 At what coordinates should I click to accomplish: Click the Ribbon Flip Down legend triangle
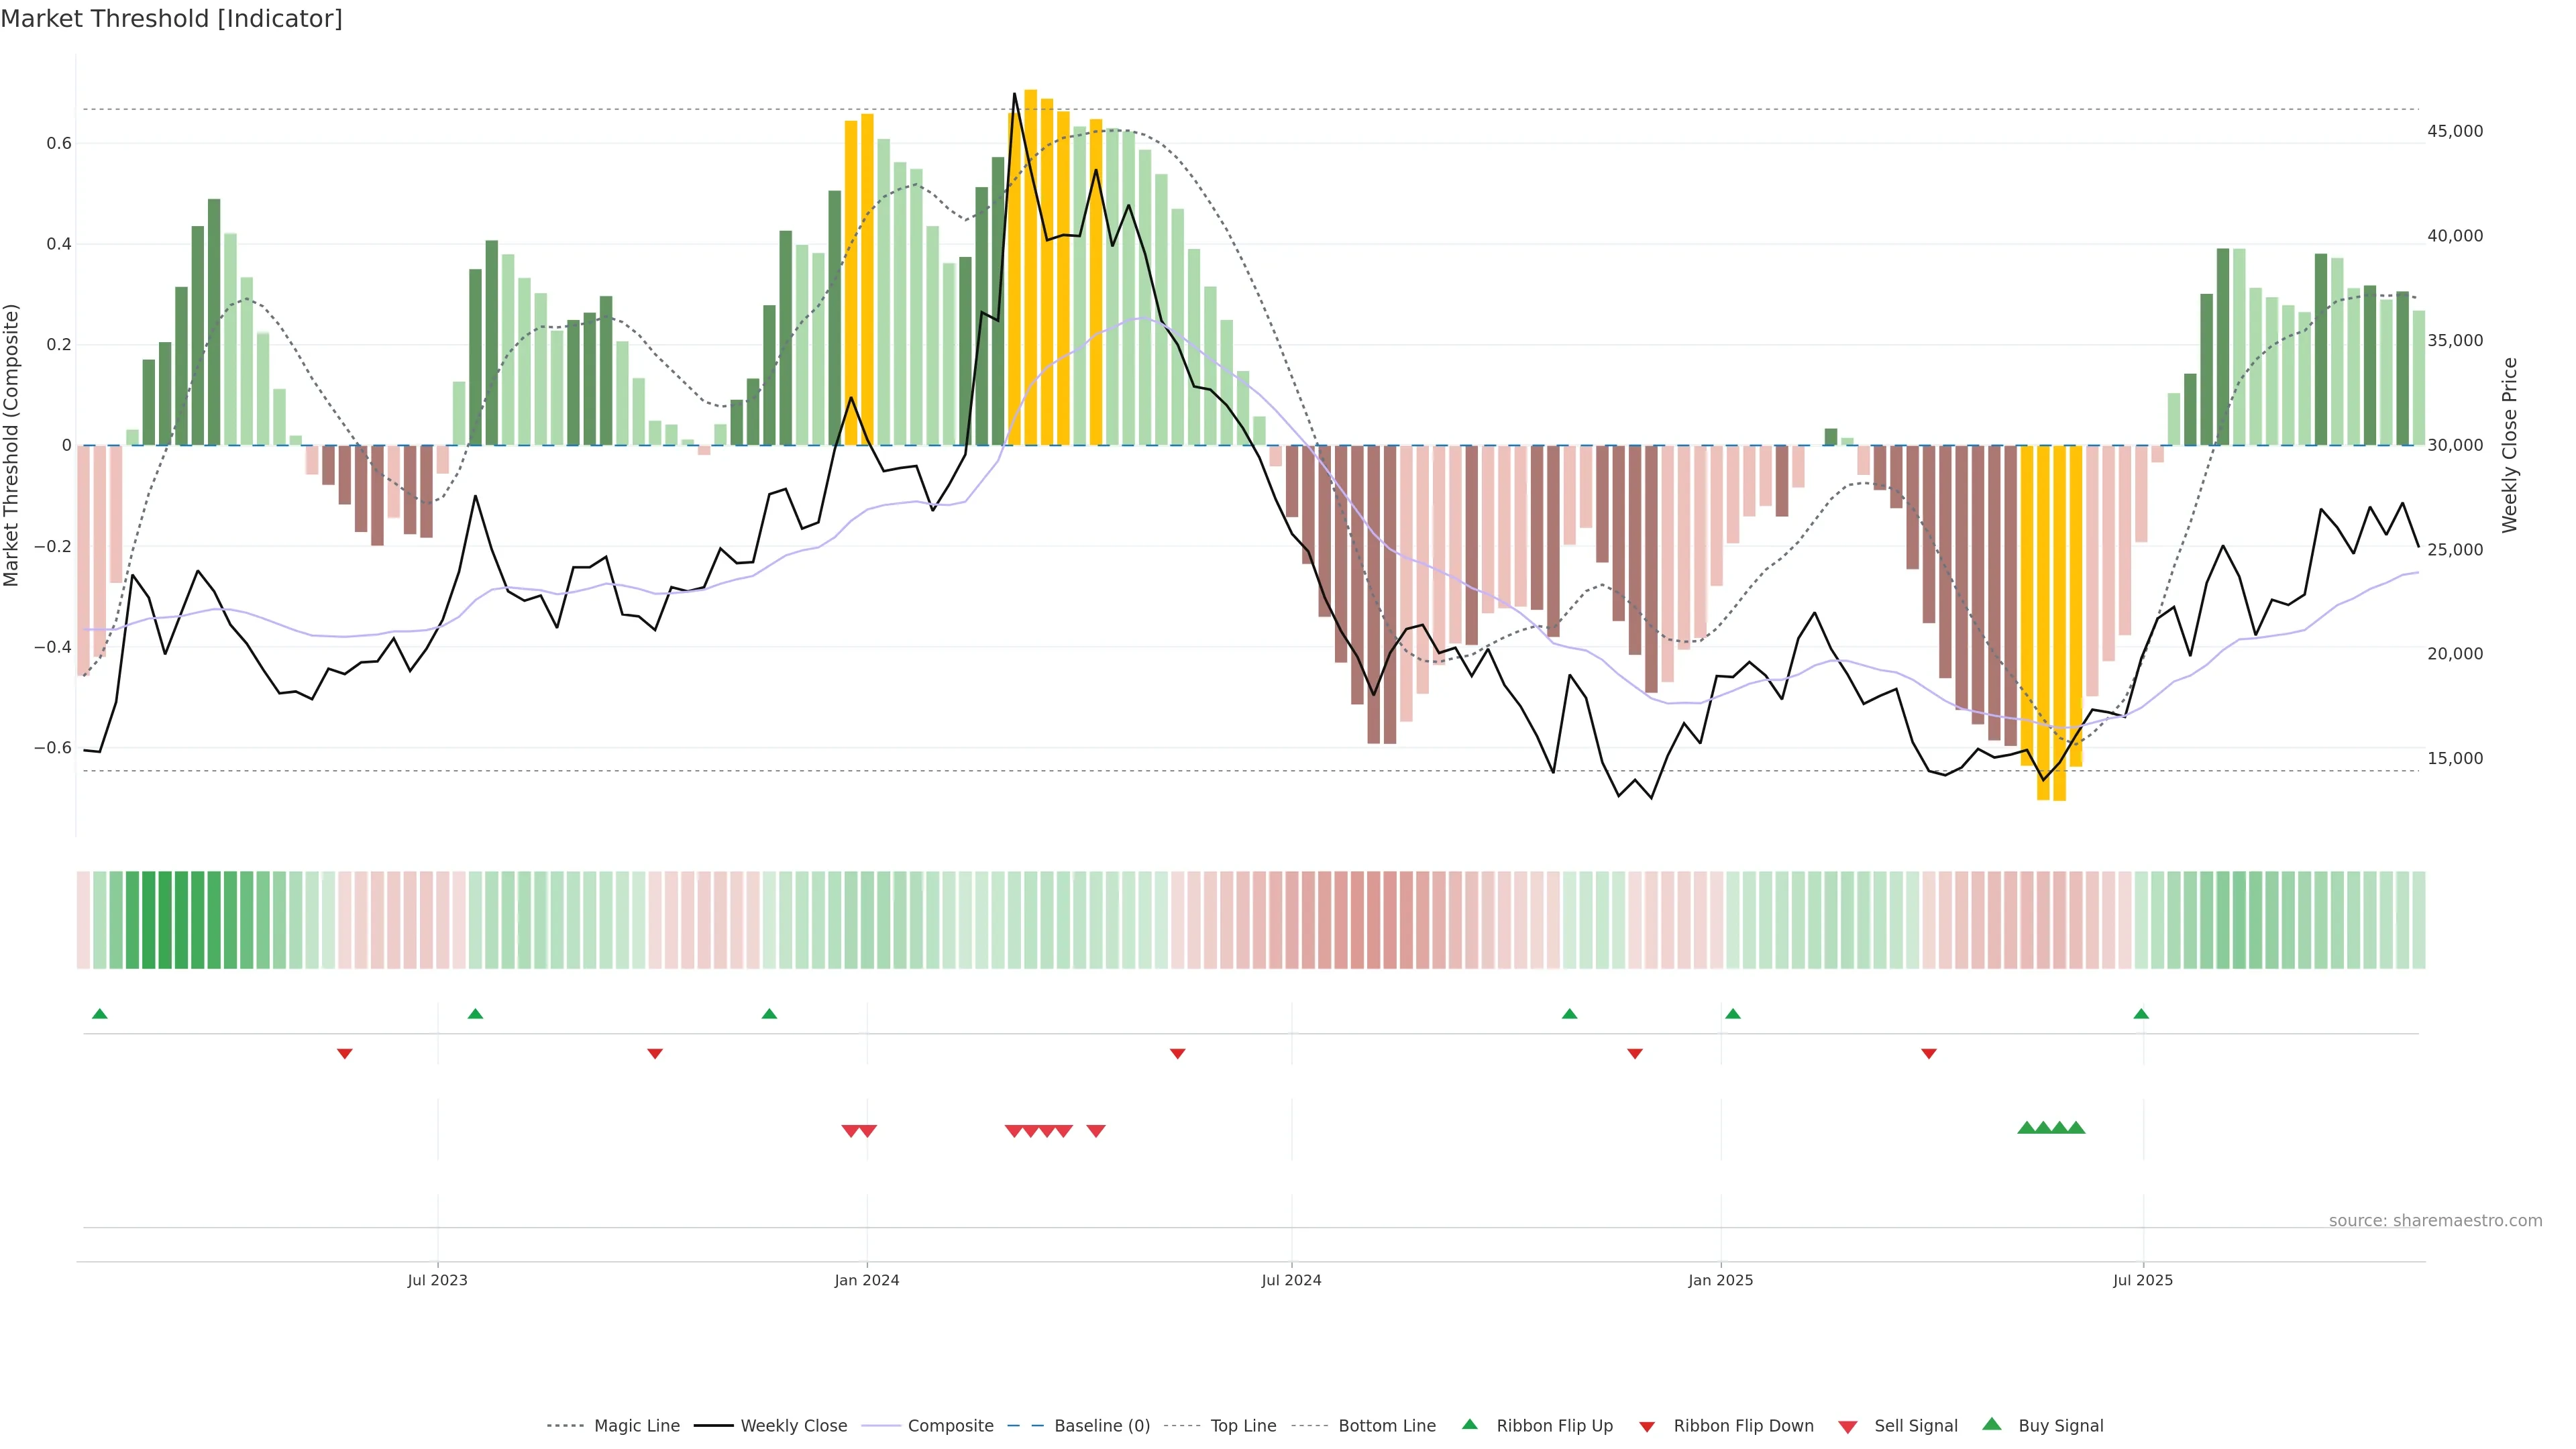click(x=1646, y=1426)
